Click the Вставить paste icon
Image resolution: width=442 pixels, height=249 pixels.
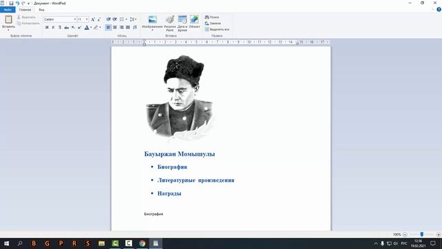(8, 19)
